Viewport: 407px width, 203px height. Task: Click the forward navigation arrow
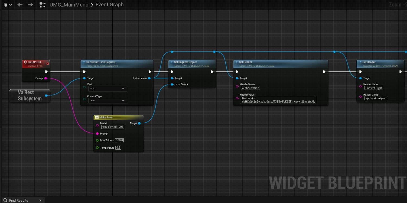click(x=30, y=5)
